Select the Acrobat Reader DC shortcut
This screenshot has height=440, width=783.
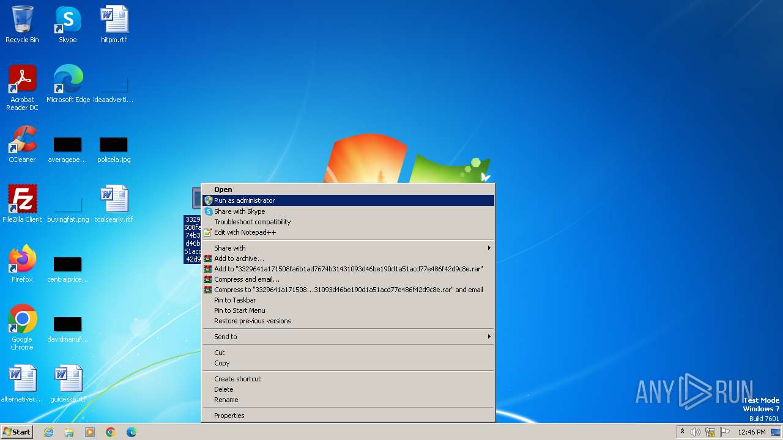[x=22, y=87]
